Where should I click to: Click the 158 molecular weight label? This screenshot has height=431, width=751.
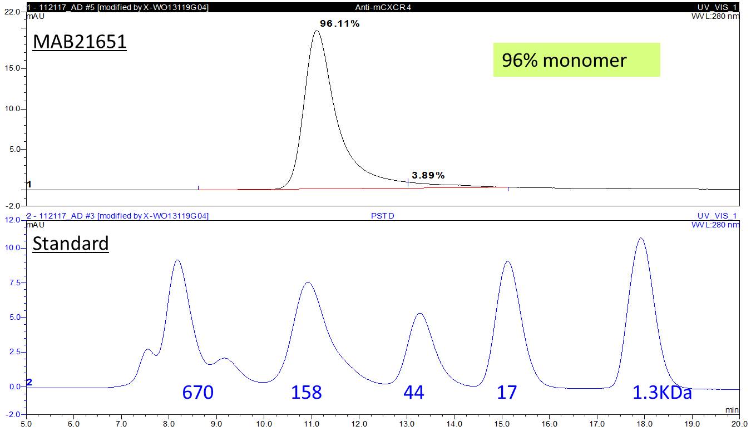pos(306,393)
